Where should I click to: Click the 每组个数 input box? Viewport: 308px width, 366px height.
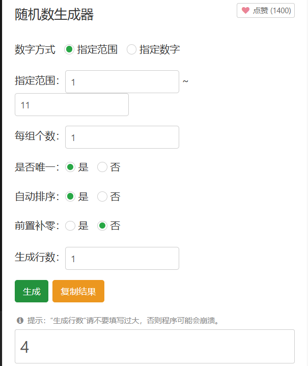click(122, 137)
